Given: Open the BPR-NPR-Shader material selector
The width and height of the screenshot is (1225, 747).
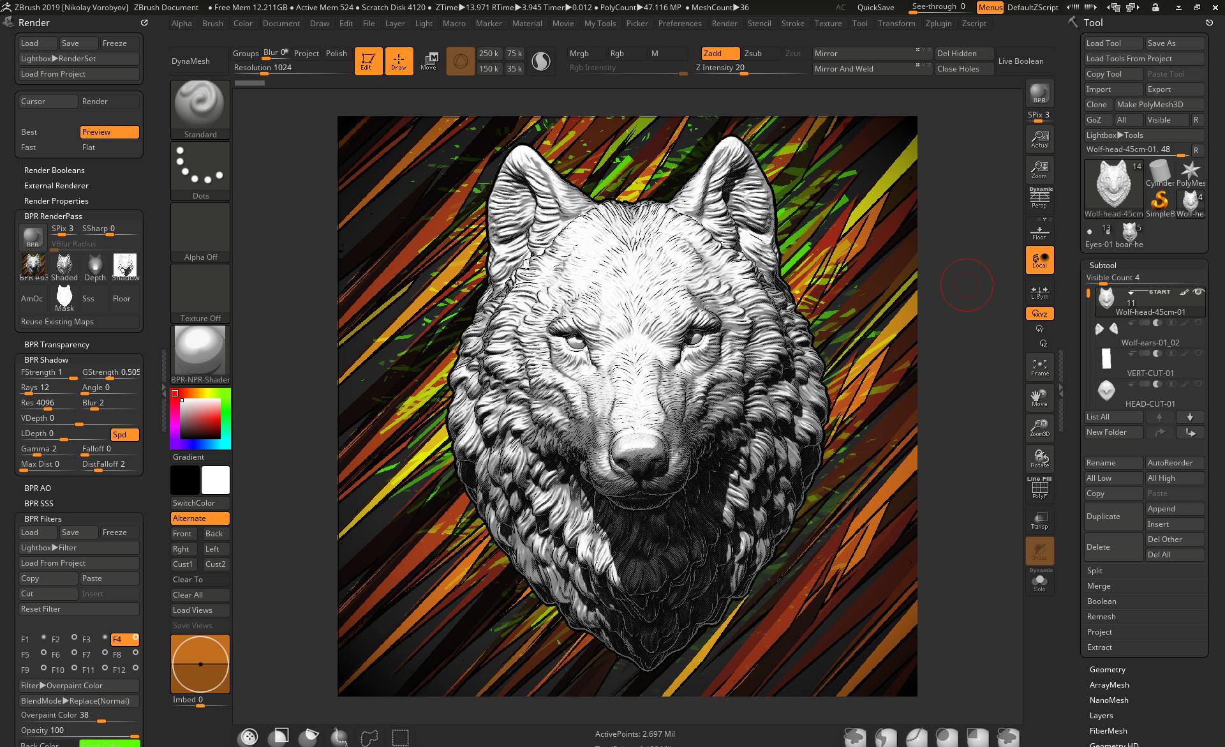Looking at the screenshot, I should (200, 354).
